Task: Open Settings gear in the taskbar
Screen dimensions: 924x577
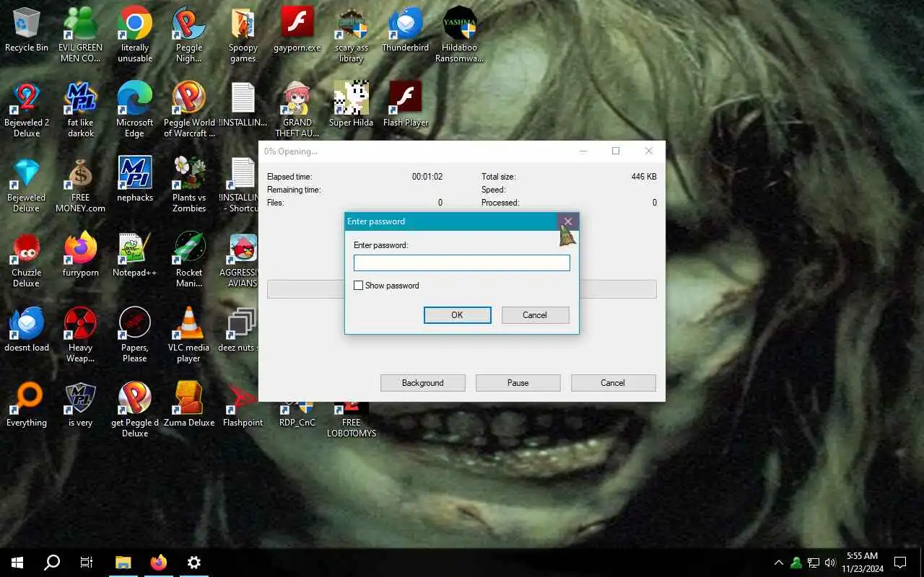Action: [193, 563]
